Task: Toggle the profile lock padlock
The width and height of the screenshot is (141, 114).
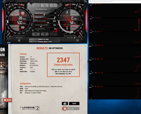Action: pos(75,38)
